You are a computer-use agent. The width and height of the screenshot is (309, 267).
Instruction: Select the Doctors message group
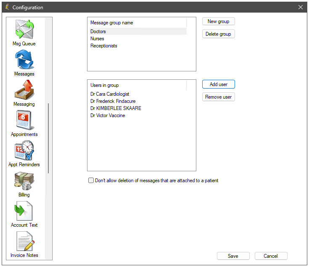(x=138, y=31)
